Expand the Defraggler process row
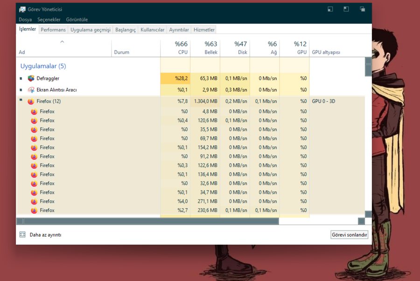 [21, 78]
